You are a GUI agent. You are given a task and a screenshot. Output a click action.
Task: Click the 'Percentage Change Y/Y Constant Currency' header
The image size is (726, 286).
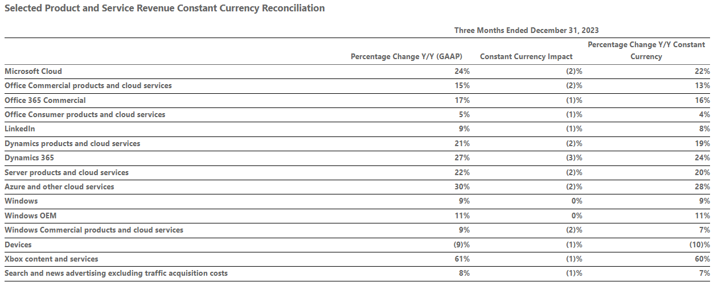[x=646, y=51]
